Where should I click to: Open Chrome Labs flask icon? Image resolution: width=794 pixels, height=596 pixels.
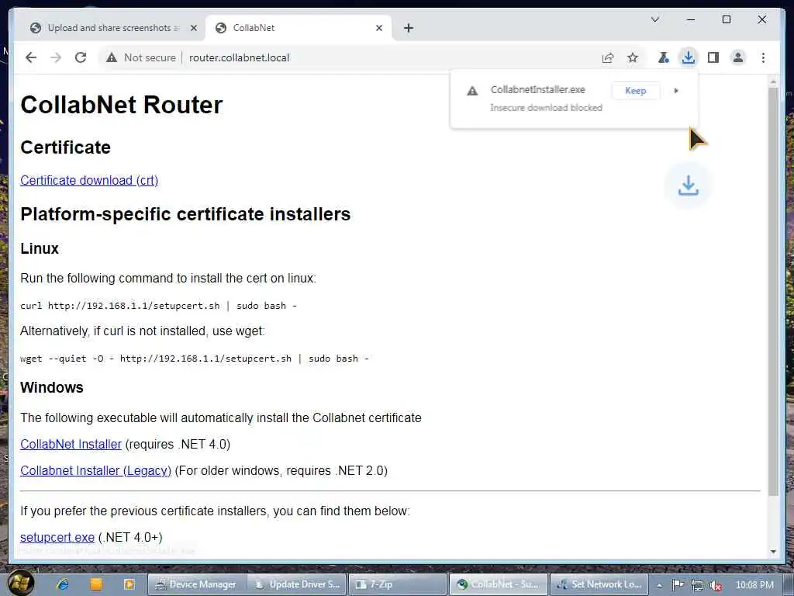tap(663, 57)
